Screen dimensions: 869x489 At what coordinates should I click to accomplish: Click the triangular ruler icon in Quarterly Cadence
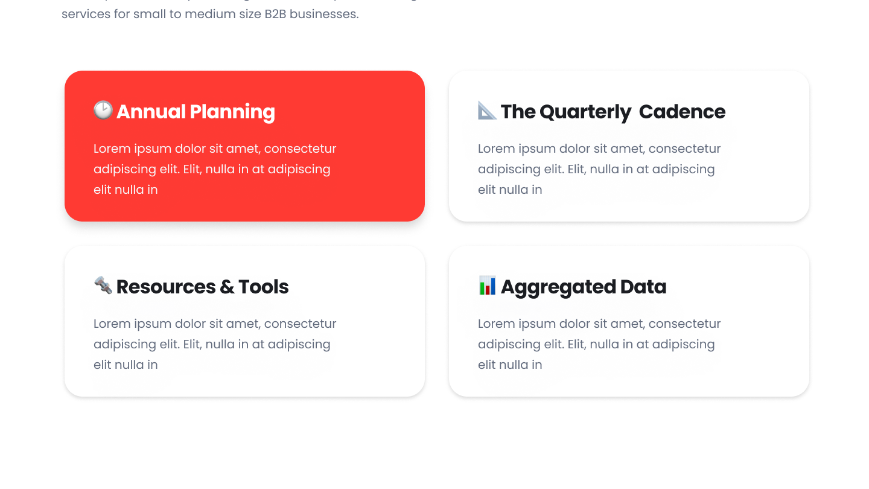pos(488,110)
